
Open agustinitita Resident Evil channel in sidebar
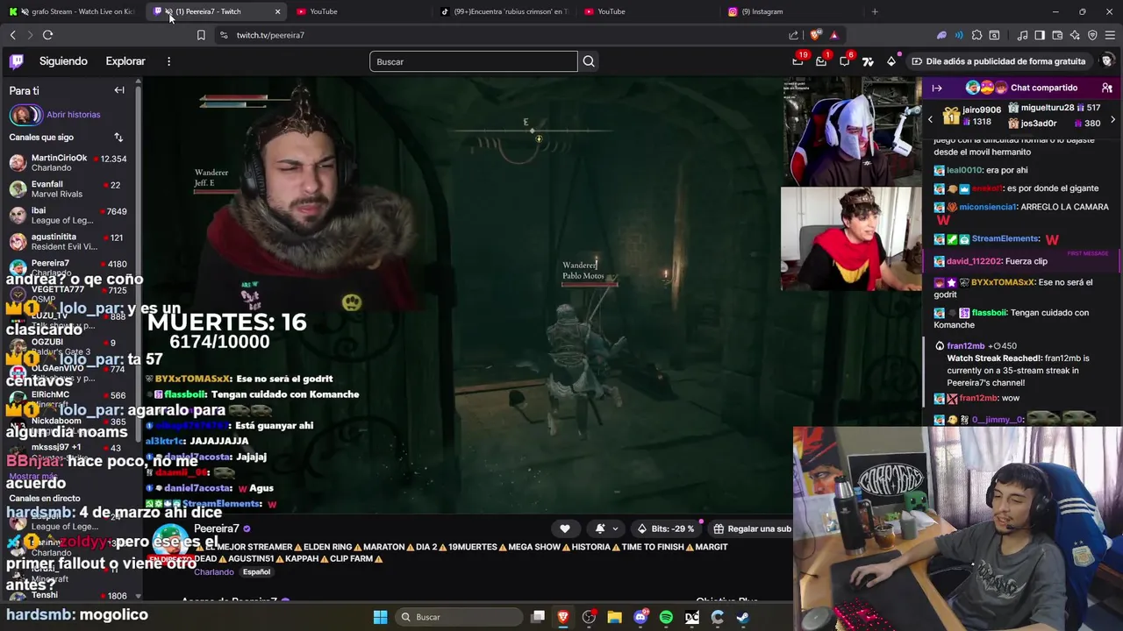[69, 242]
